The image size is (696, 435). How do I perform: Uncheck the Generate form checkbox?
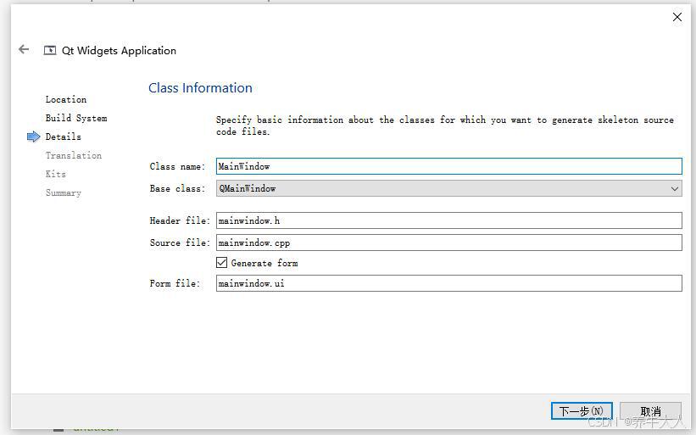pyautogui.click(x=222, y=263)
